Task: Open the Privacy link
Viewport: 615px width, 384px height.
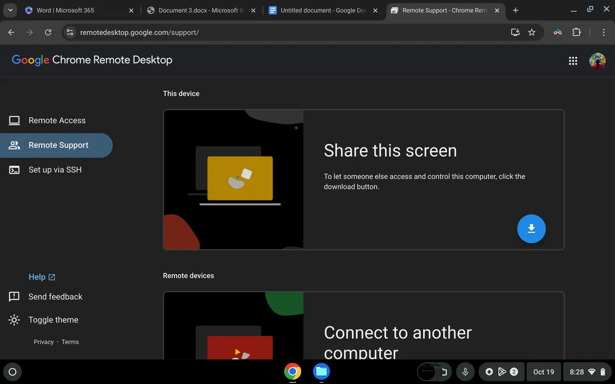Action: [43, 342]
